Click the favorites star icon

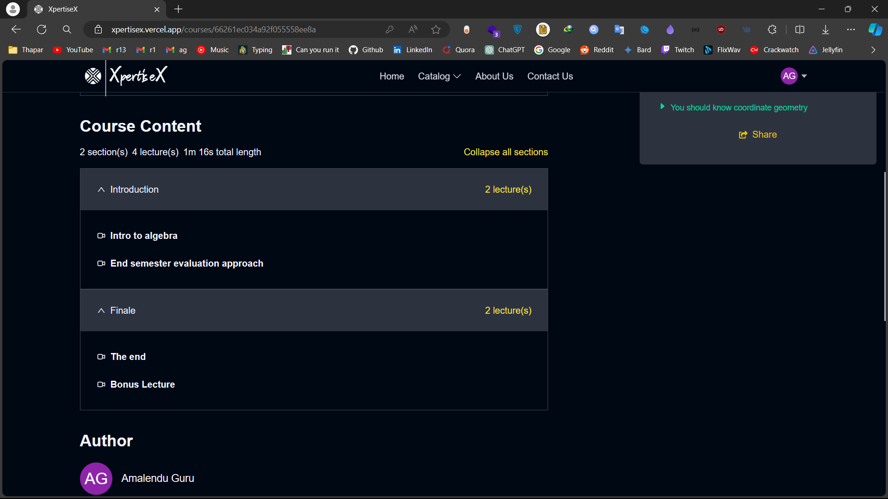(436, 30)
